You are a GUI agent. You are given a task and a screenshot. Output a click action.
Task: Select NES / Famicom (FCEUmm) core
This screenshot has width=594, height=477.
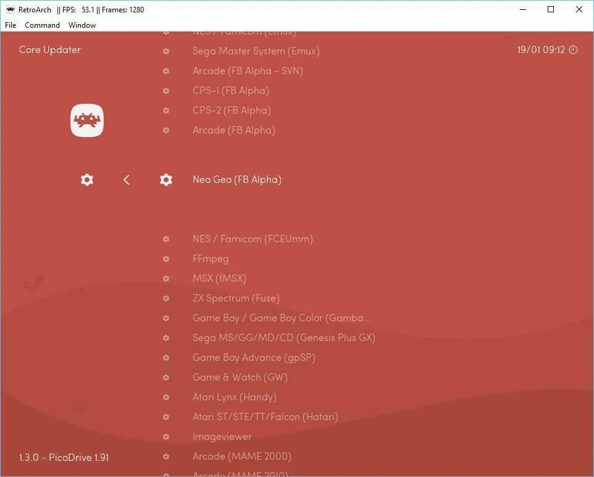click(253, 239)
